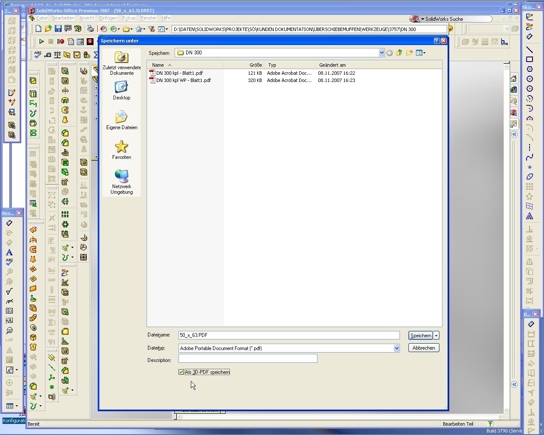Open the arrow beside Speichern button

[436, 336]
